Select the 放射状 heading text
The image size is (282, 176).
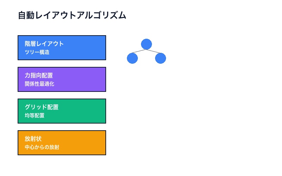click(x=33, y=139)
